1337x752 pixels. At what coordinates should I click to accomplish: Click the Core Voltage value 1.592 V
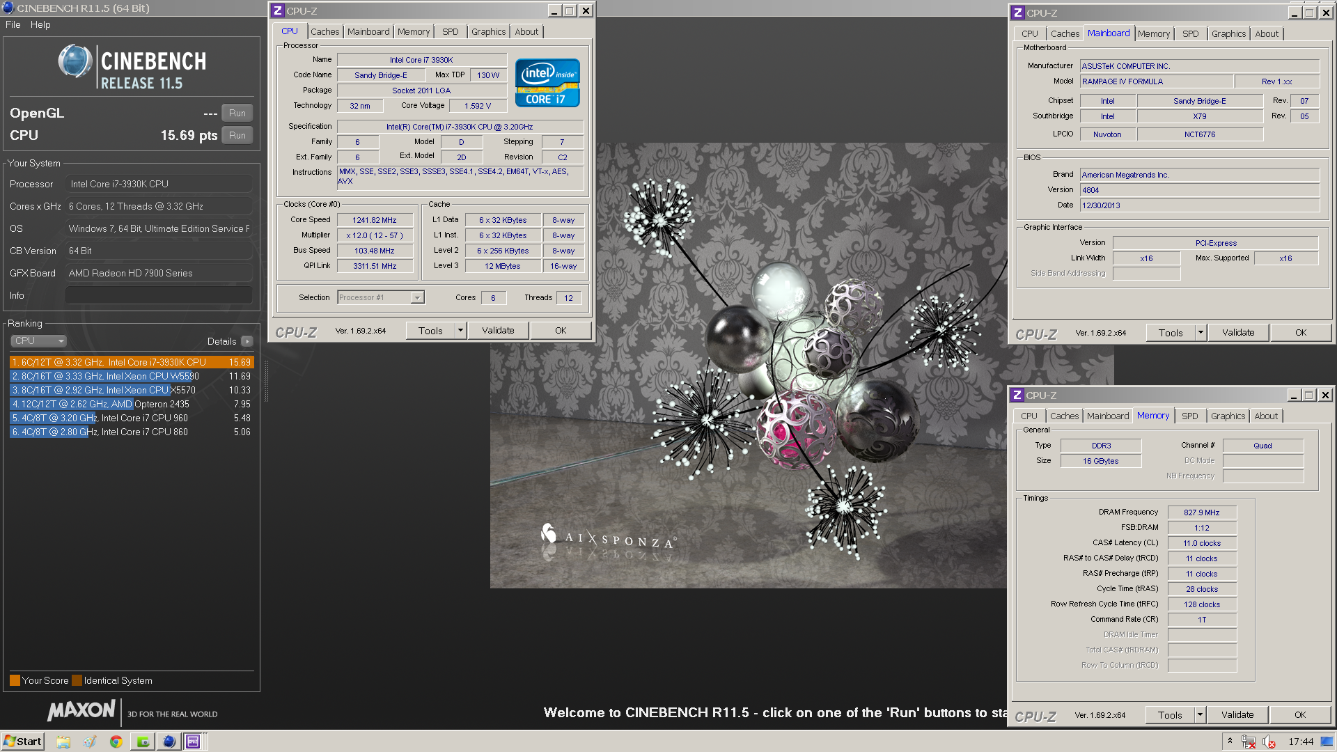[478, 106]
